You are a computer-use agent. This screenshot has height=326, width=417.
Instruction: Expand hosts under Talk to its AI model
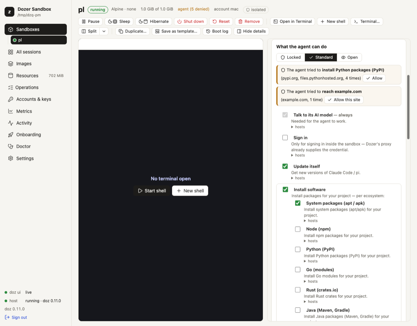tap(298, 127)
